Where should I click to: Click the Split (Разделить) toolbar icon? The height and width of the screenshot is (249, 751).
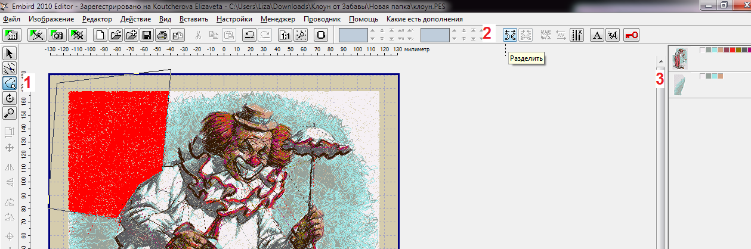tap(511, 35)
